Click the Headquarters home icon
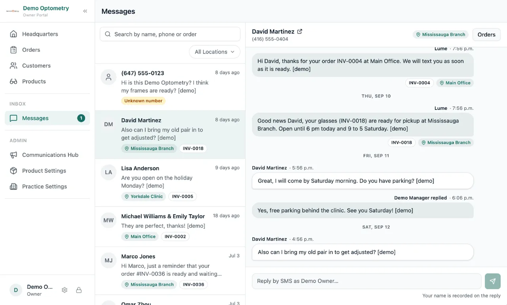The image size is (507, 305). tap(13, 34)
